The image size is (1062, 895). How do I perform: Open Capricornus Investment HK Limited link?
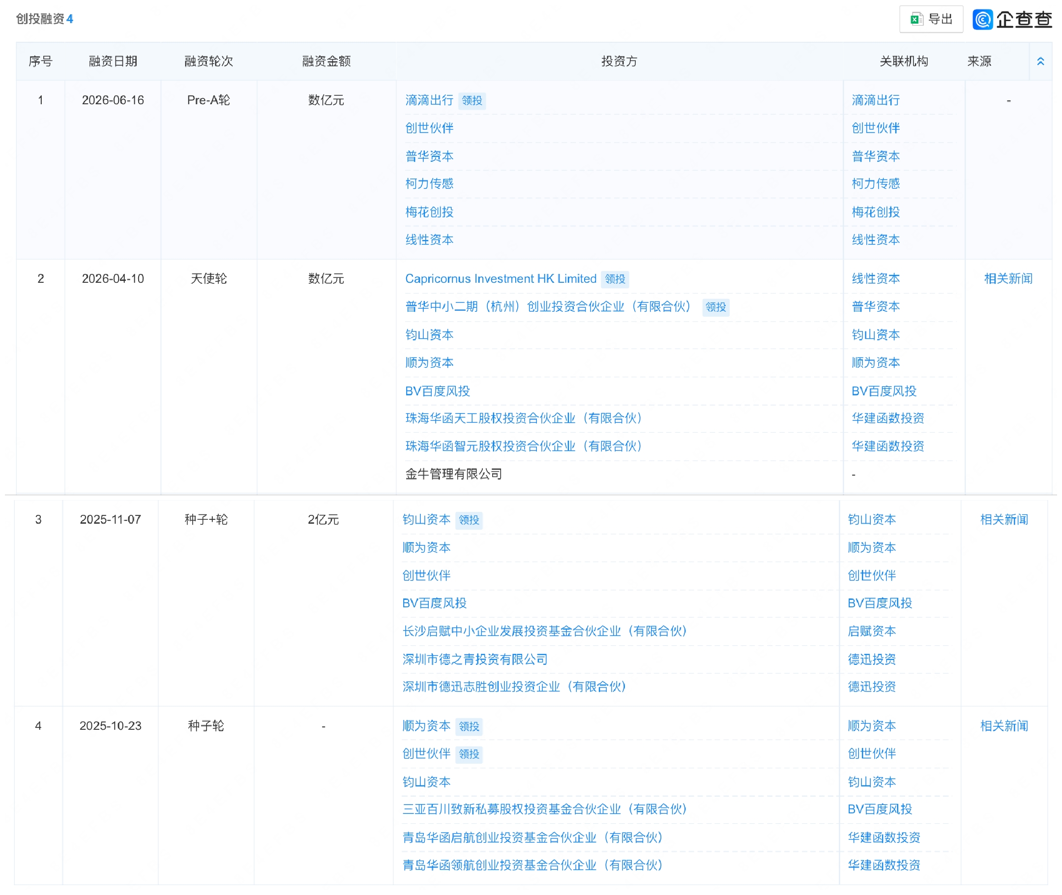[501, 278]
